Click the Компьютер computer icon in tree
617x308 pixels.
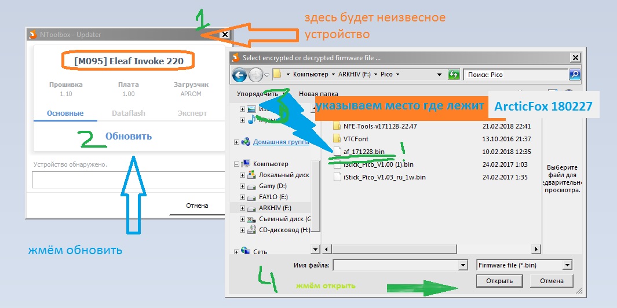246,164
